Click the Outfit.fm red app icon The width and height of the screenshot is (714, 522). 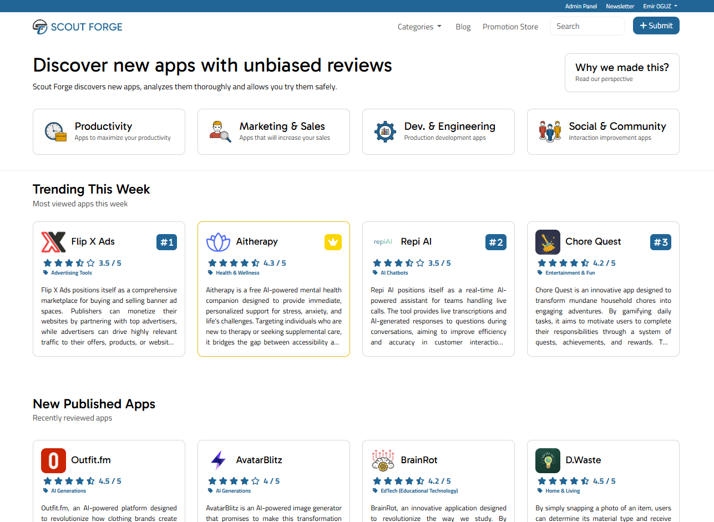point(53,460)
